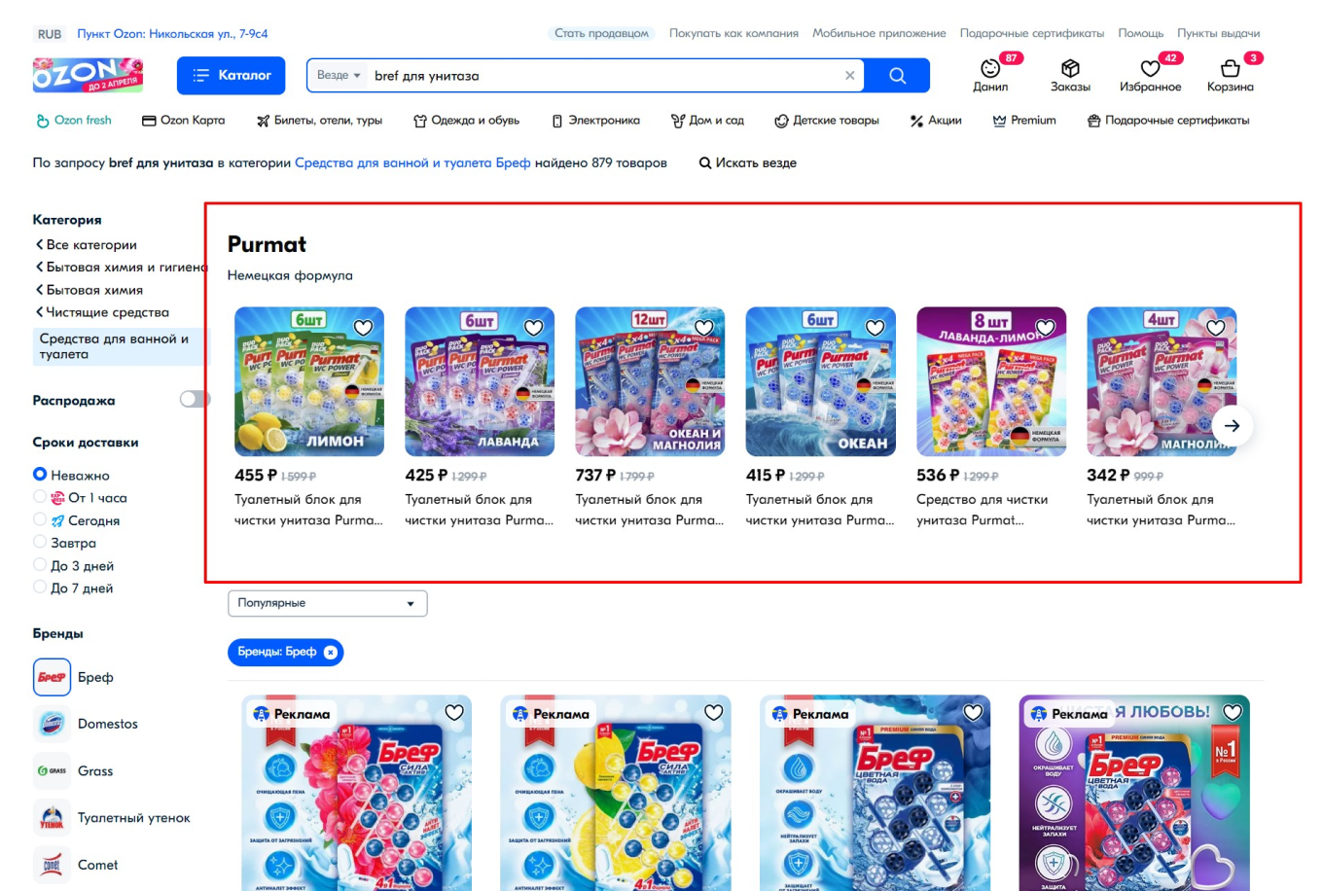Viewport: 1323px width, 891px height.
Task: Remove the Бренды: Бреф filter chip
Action: [x=331, y=652]
